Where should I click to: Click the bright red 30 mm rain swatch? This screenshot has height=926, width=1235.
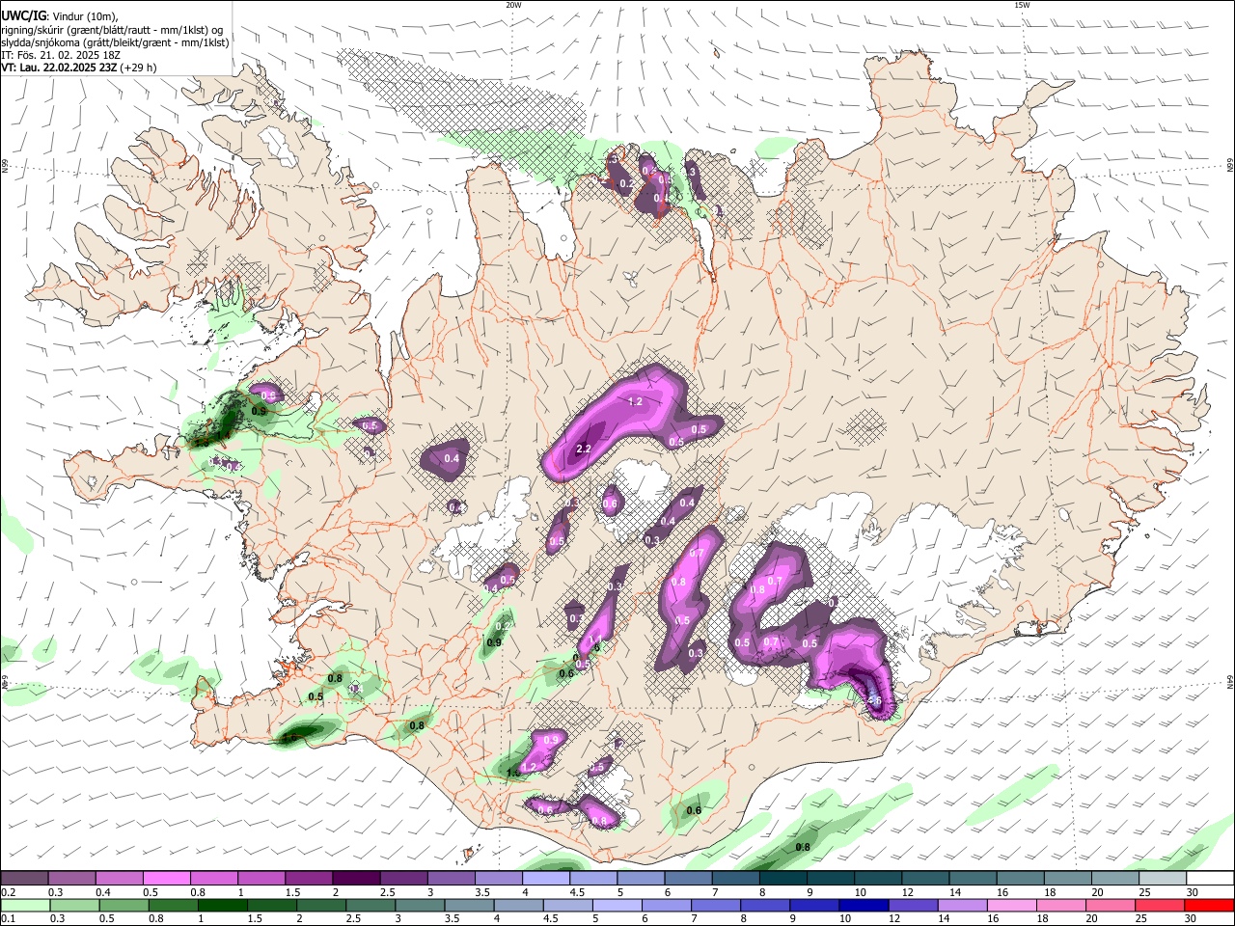(x=1209, y=905)
